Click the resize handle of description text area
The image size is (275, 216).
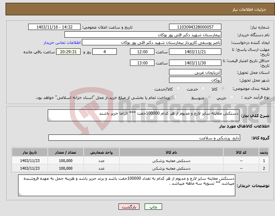click(x=50, y=119)
